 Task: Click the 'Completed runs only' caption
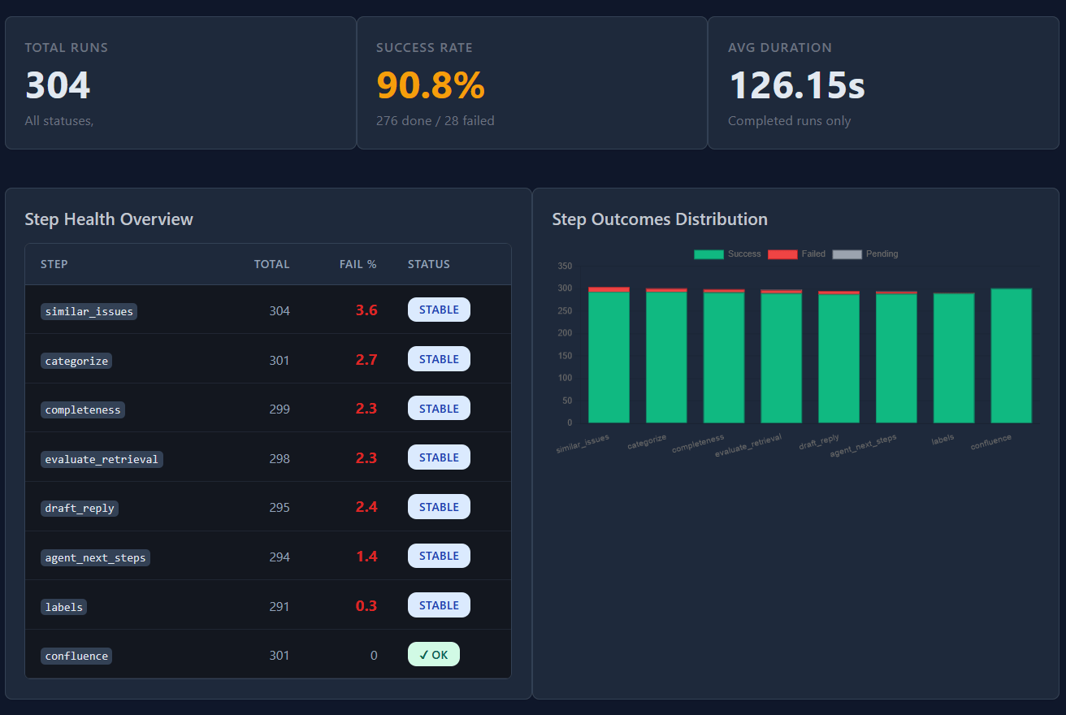click(x=790, y=120)
